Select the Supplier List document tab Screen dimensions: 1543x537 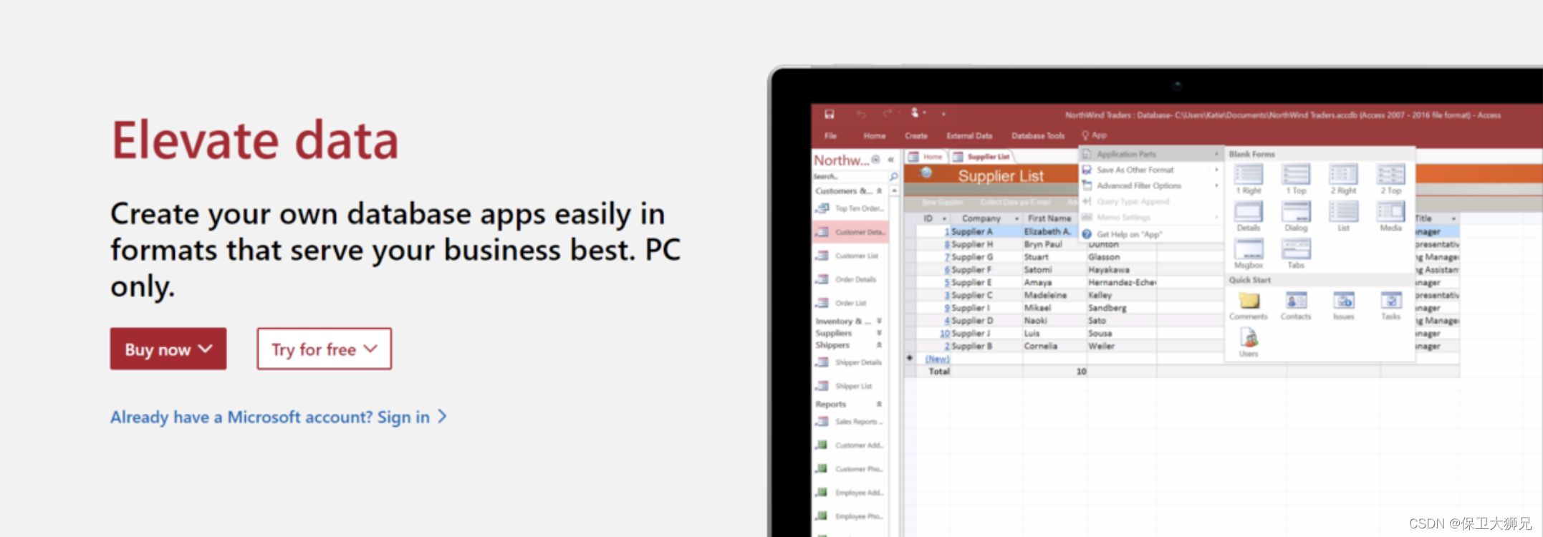[x=981, y=157]
